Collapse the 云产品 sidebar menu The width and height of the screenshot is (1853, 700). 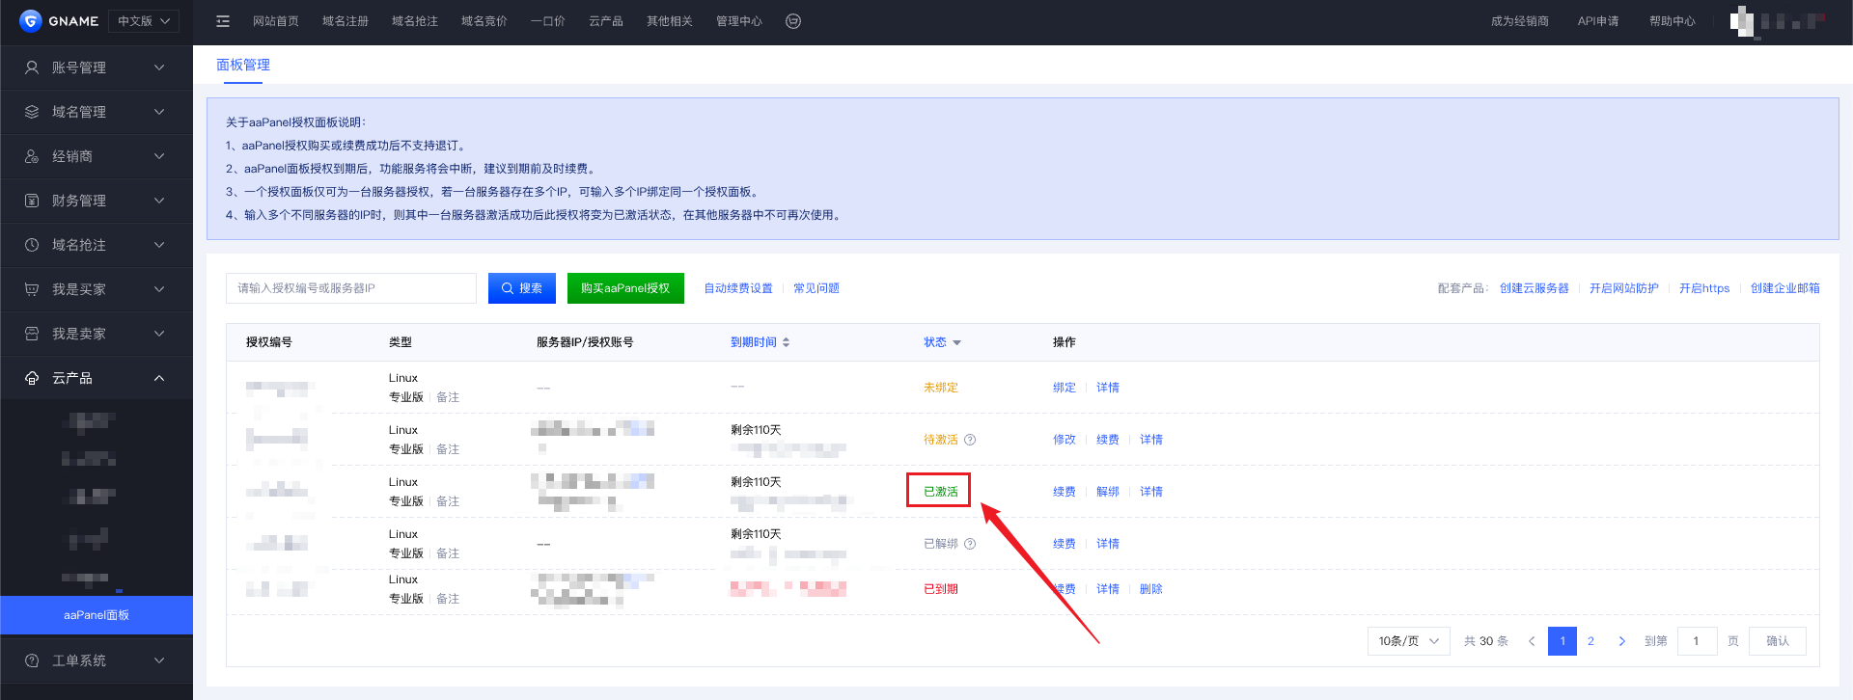pos(159,378)
